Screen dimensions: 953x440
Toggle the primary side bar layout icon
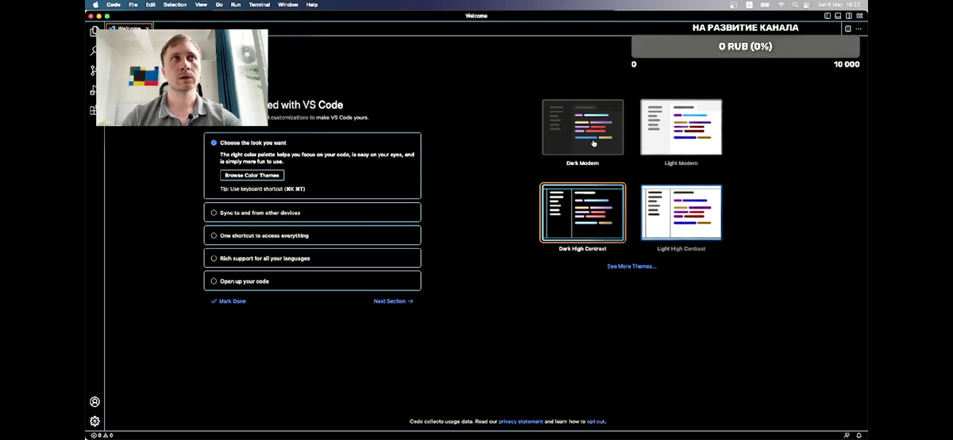coord(828,15)
